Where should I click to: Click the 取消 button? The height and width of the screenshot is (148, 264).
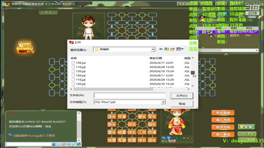point(182,104)
